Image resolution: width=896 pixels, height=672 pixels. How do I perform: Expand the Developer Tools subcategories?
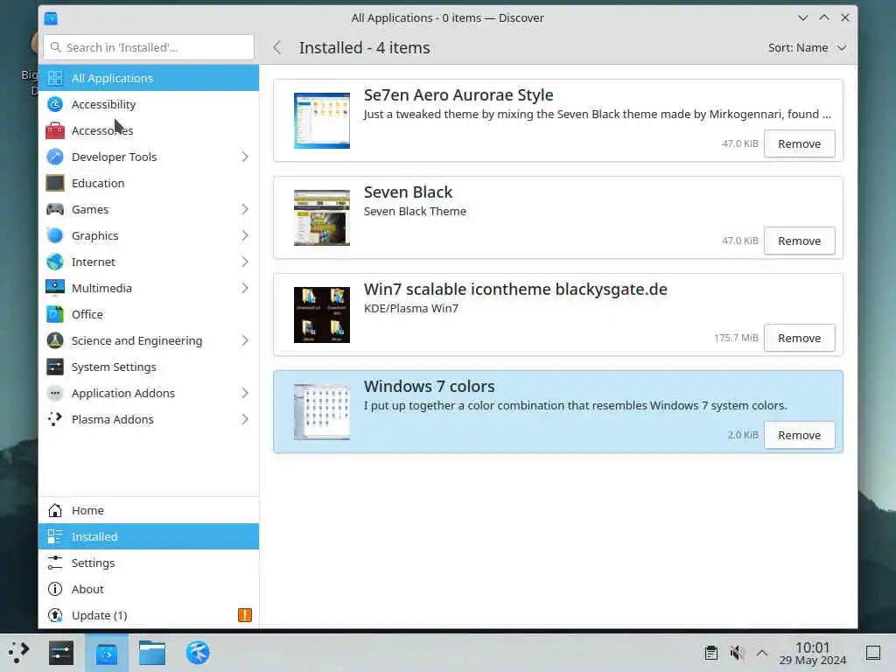point(245,157)
